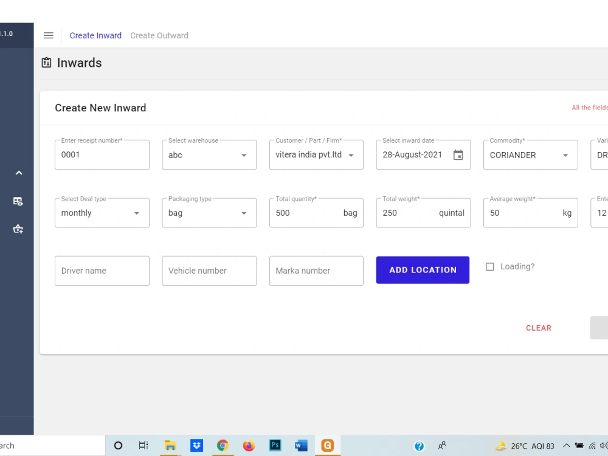Open the orange G app in taskbar
The width and height of the screenshot is (608, 456).
pos(328,446)
